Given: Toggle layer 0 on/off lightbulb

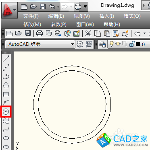Looking at the screenshot, I should (111, 44).
